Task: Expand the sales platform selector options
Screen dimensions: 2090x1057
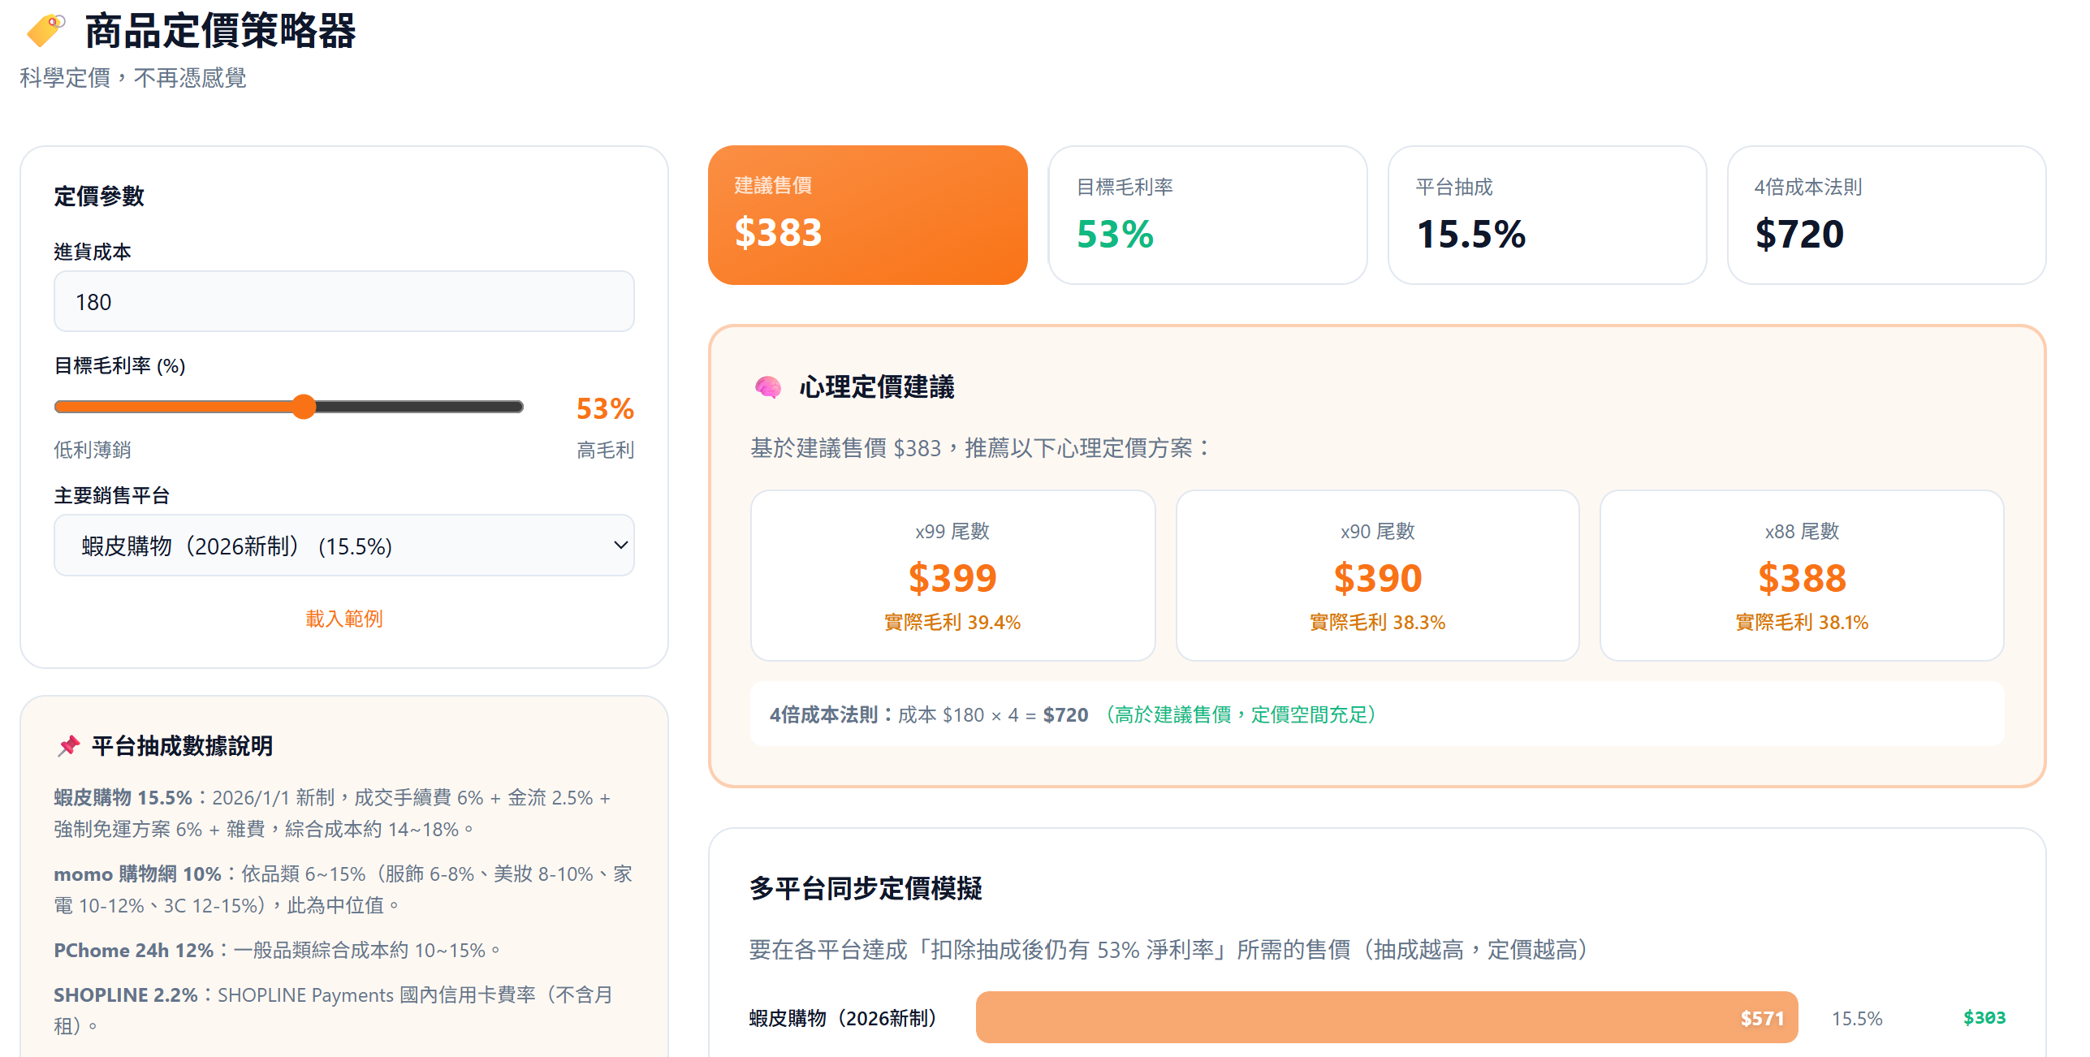Action: pos(344,545)
